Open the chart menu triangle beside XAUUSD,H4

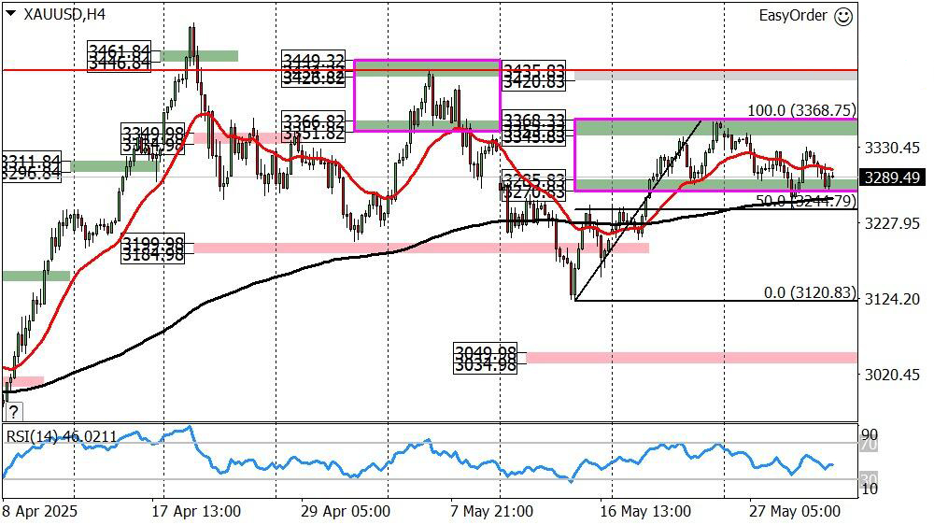[x=10, y=15]
